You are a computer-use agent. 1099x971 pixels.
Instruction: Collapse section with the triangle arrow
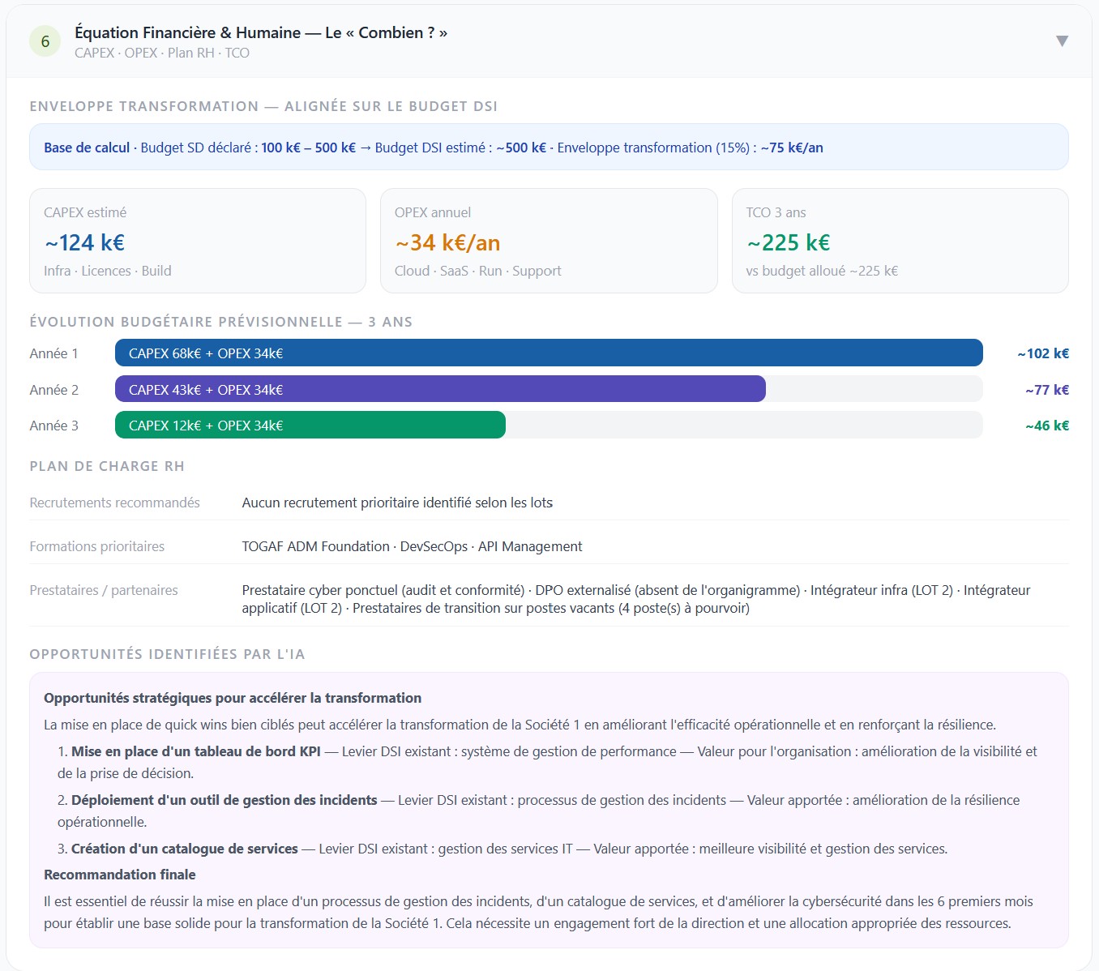coord(1062,41)
